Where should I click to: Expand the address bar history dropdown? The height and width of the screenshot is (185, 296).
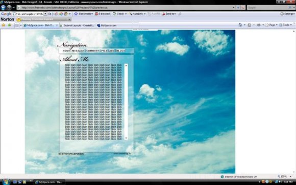pyautogui.click(x=233, y=8)
